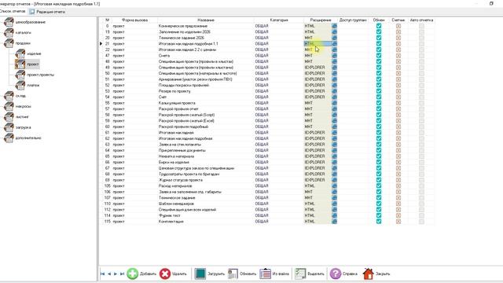Screen dimensions: 503x283
Task: Uncheck Обмен checkbox for row 19
Action: tap(379, 31)
